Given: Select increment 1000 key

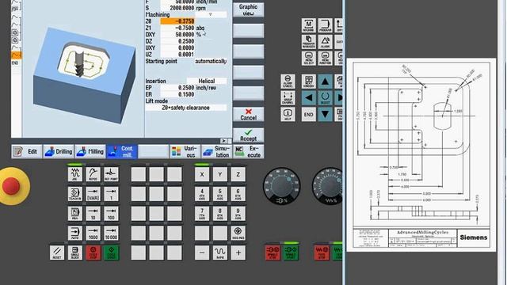Looking at the screenshot, I should pyautogui.click(x=93, y=233).
